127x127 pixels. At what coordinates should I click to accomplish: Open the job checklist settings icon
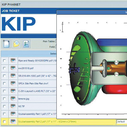point(26,44)
